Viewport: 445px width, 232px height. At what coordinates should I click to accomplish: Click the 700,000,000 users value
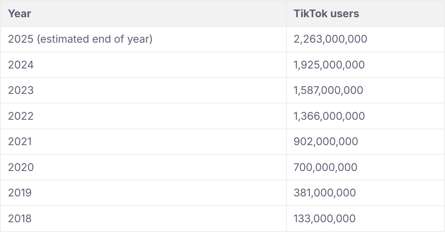point(325,167)
